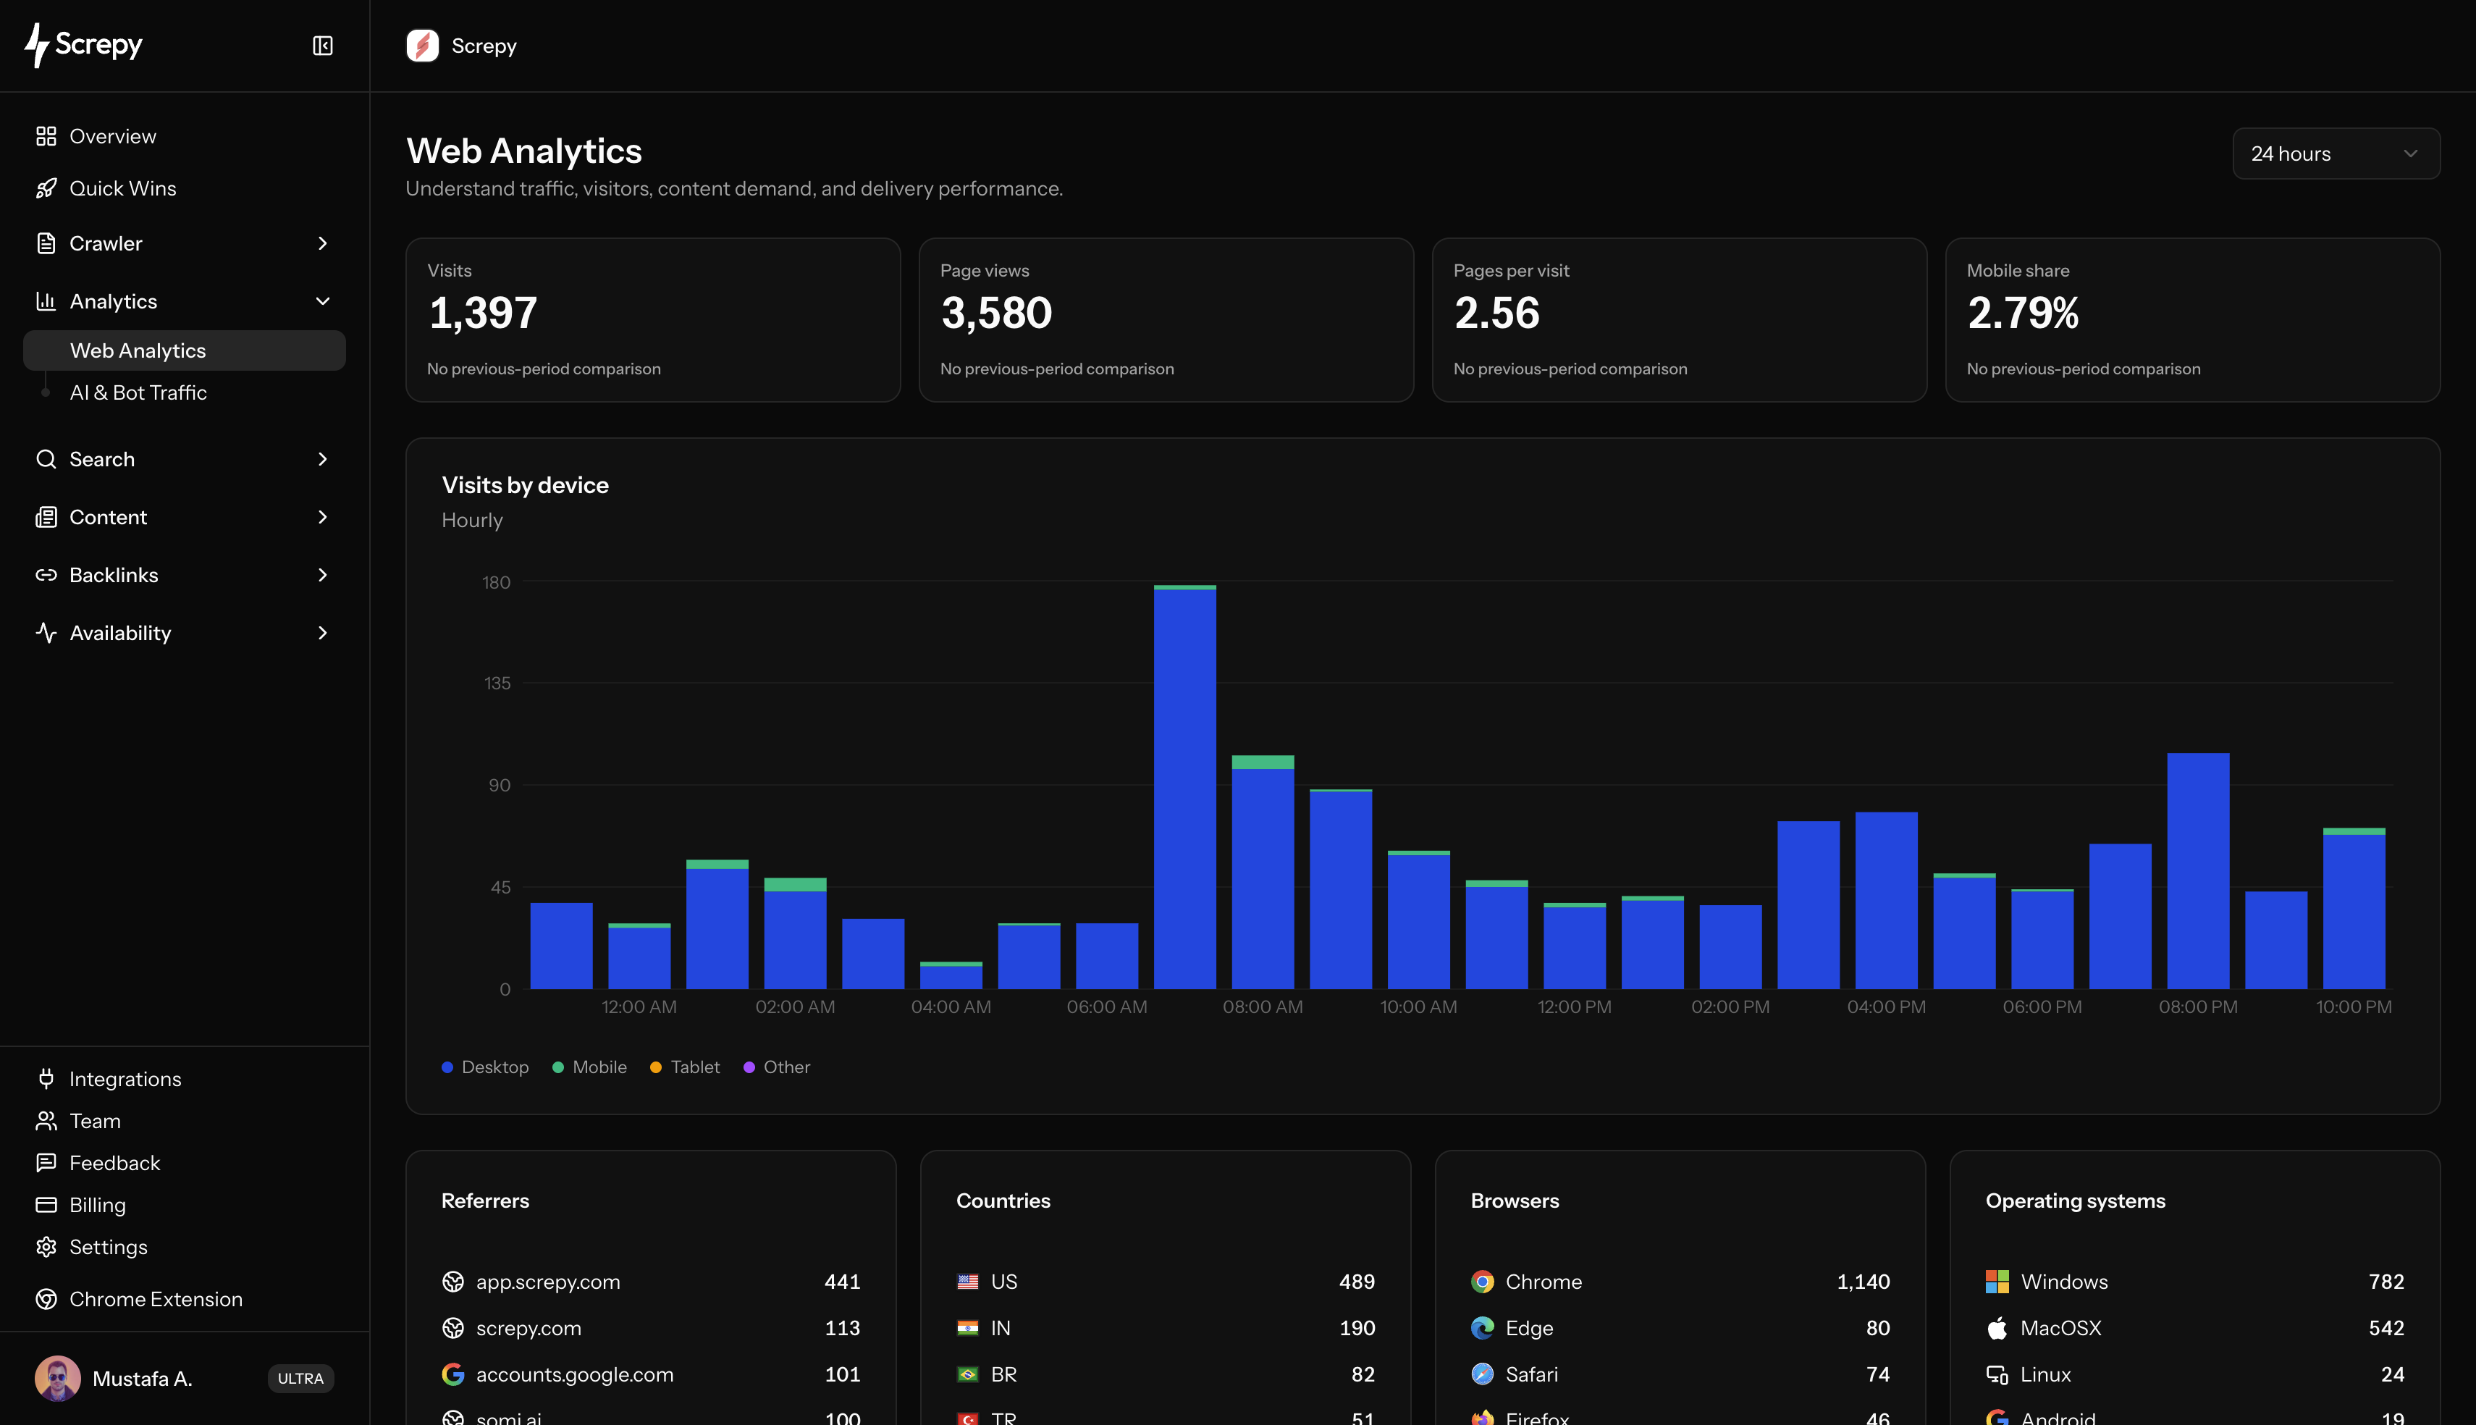Click the Crawler document icon
2476x1425 pixels.
point(46,243)
